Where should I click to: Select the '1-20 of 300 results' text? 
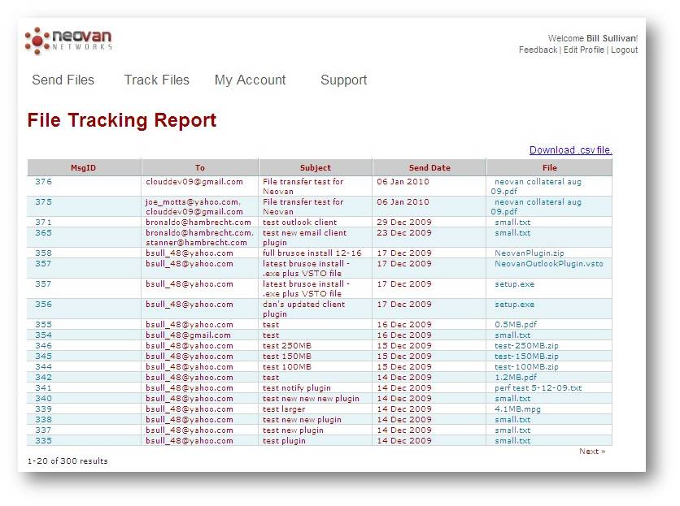pyautogui.click(x=68, y=461)
